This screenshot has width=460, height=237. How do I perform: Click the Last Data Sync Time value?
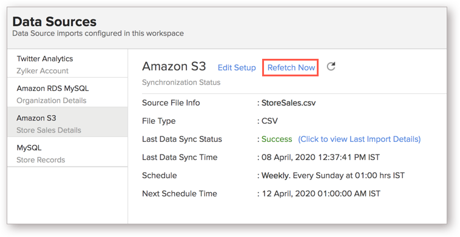click(x=320, y=158)
